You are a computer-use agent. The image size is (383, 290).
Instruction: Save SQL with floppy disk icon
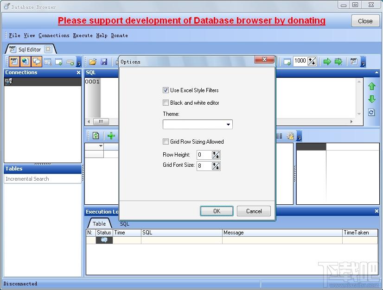point(104,62)
